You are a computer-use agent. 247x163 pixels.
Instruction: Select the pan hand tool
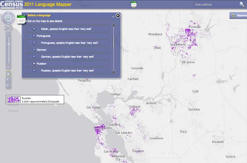pyautogui.click(x=8, y=74)
